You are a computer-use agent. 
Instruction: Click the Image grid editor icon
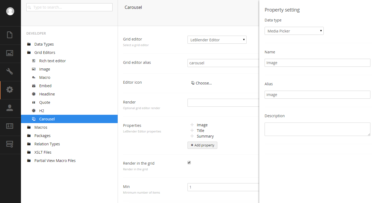click(34, 69)
